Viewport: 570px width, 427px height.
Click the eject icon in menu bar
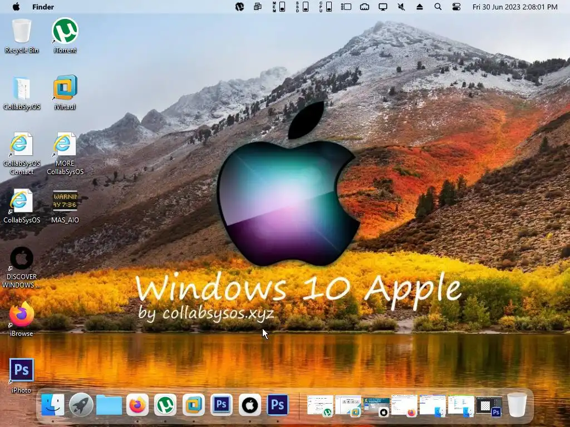(x=420, y=7)
